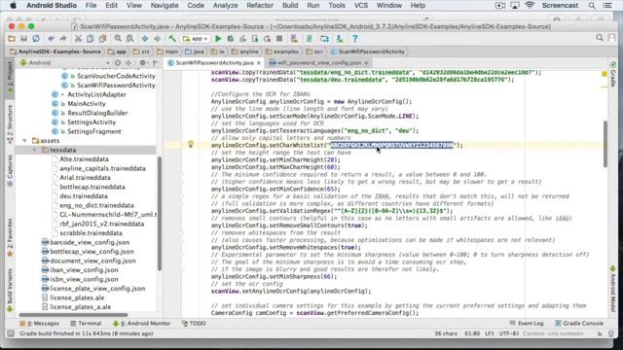Click the navigate Forward arrow icon
The width and height of the screenshot is (623, 350).
click(x=158, y=39)
